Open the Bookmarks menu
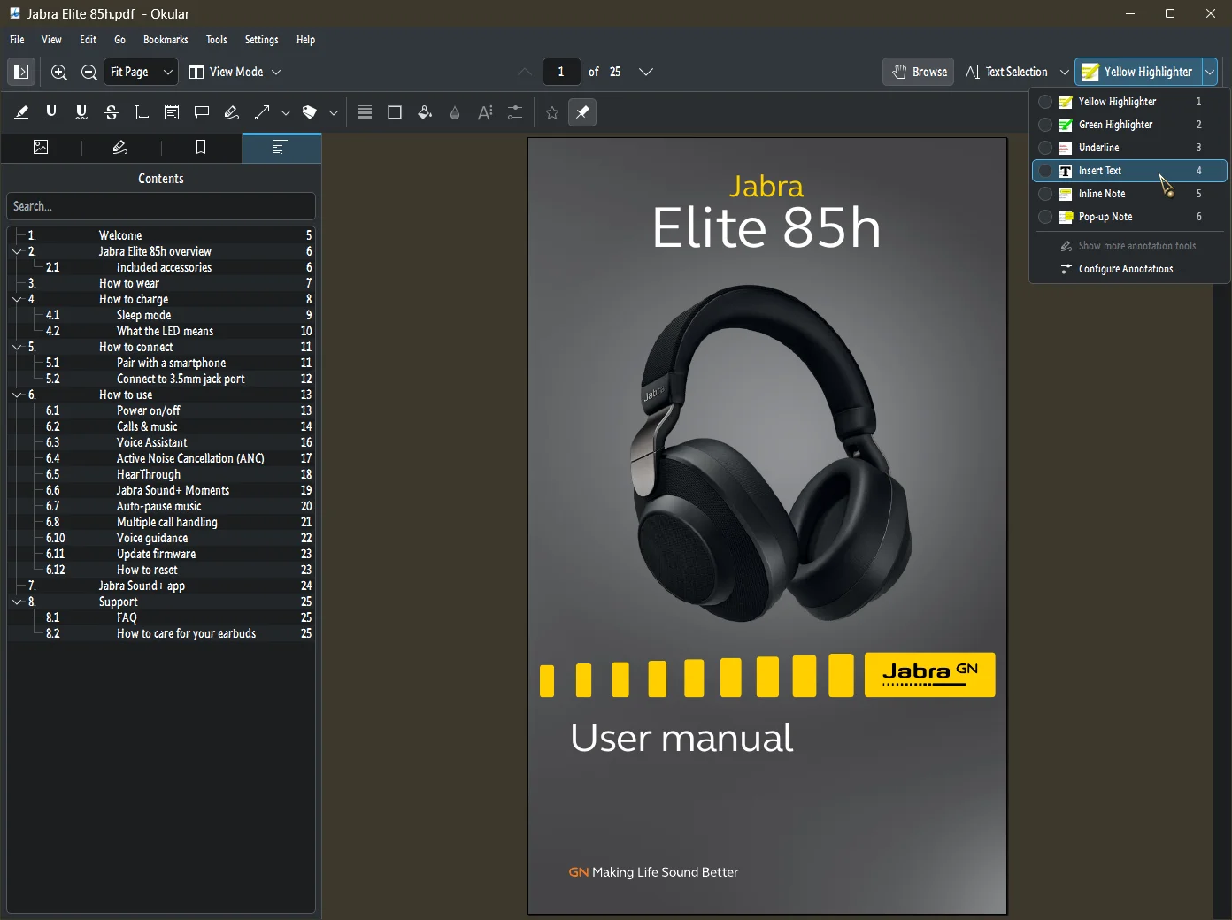Screen dimensions: 1232x920 [x=166, y=40]
